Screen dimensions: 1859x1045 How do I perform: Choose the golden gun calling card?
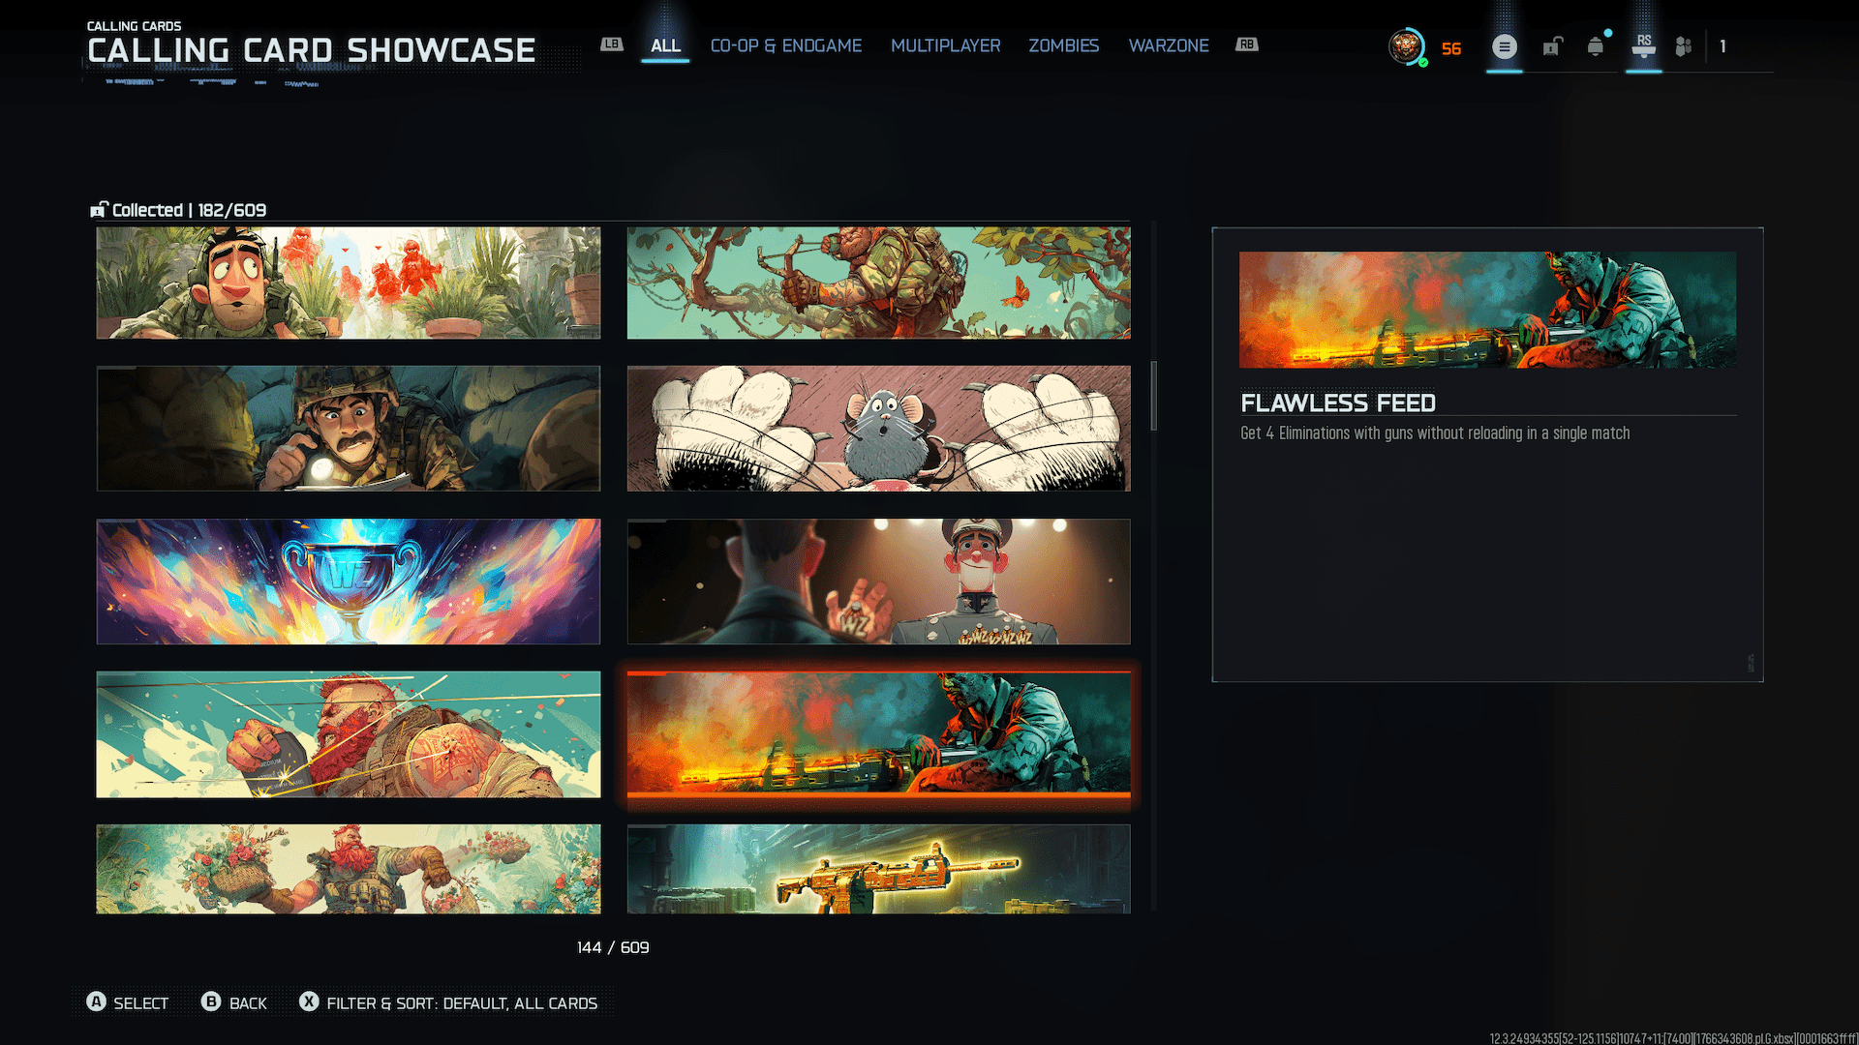[x=878, y=869]
